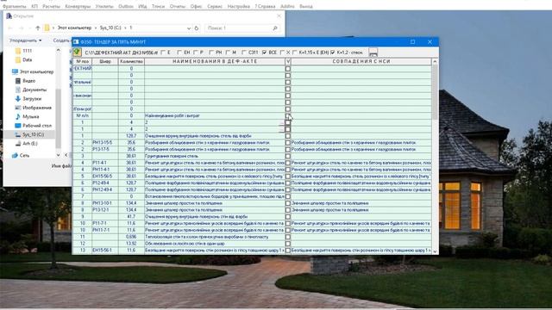Image resolution: width=552 pixels, height=310 pixels.
Task: Click № поз column header
Action: tap(83, 61)
